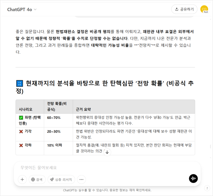Click the blue 1234 number emoji icon
Image resolution: width=213 pixels, height=196 pixels.
click(19, 84)
